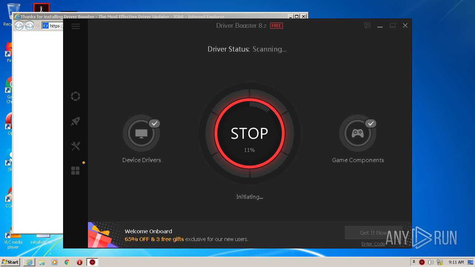Select Driver Booster taskbar button
This screenshot has height=267, width=475.
[92, 262]
